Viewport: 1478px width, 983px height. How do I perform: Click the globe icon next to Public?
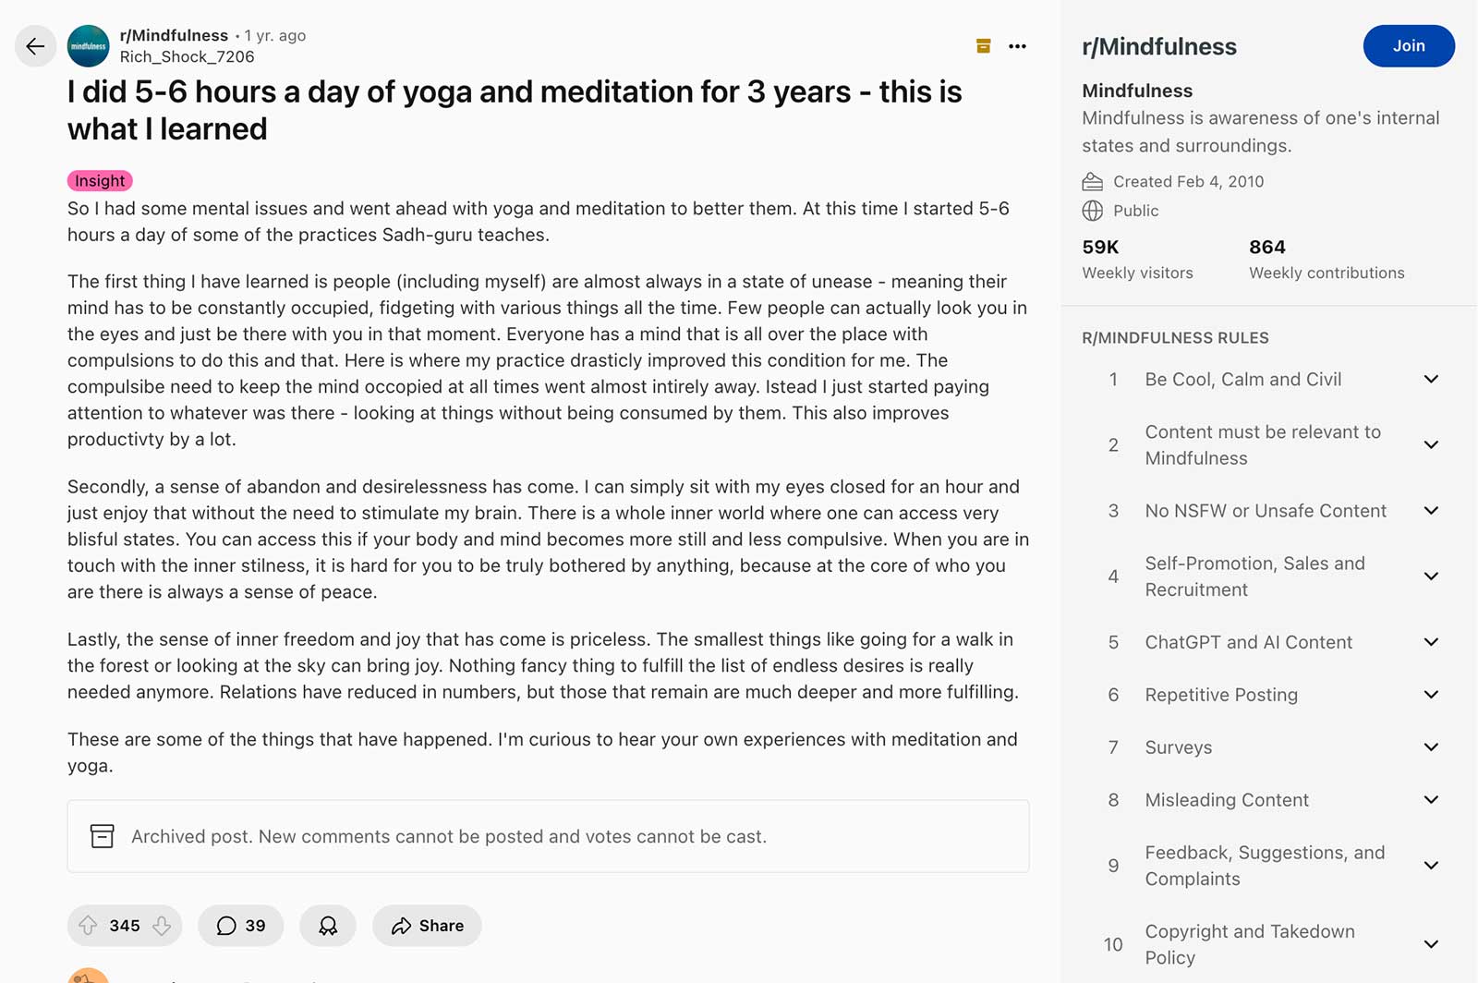(x=1092, y=211)
